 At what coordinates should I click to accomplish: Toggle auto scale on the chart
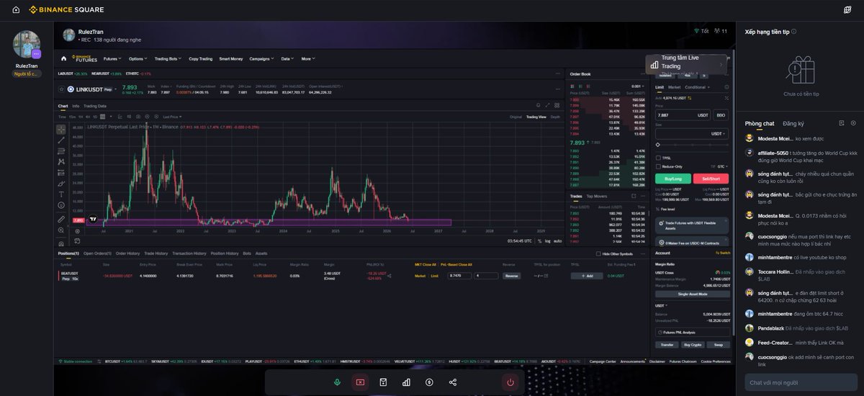557,241
